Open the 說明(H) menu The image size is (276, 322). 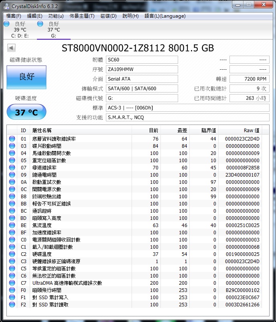[x=131, y=16]
